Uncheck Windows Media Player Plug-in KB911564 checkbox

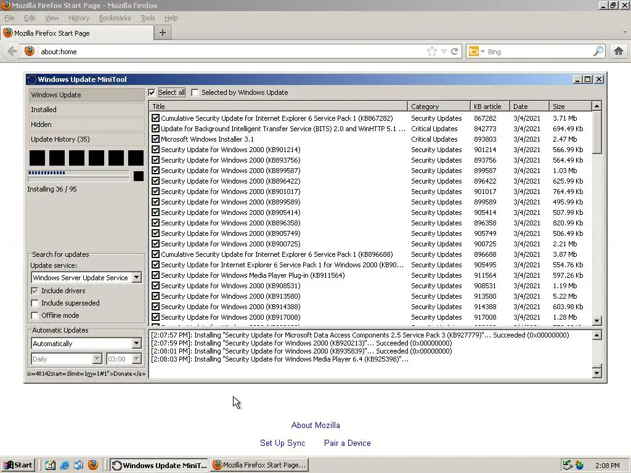click(155, 275)
